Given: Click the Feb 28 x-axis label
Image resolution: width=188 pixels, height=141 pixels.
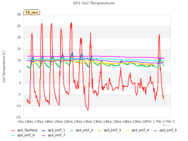Looking at the screenshot, I should (x=141, y=122).
